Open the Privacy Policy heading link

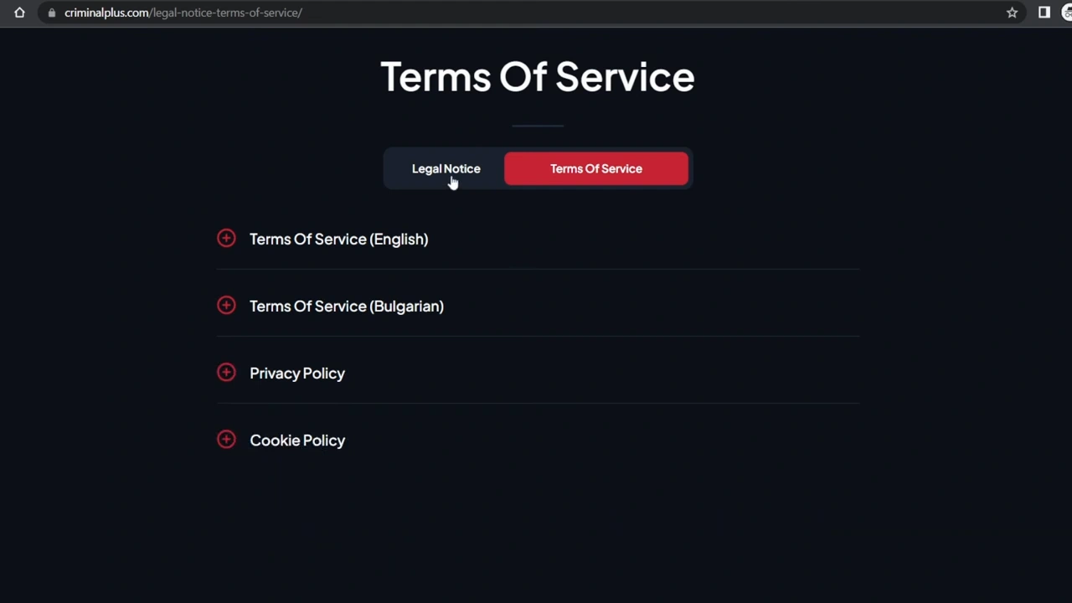(x=297, y=373)
